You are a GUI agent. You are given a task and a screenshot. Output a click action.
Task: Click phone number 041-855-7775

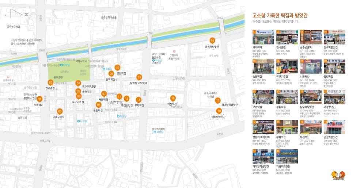[283, 80]
